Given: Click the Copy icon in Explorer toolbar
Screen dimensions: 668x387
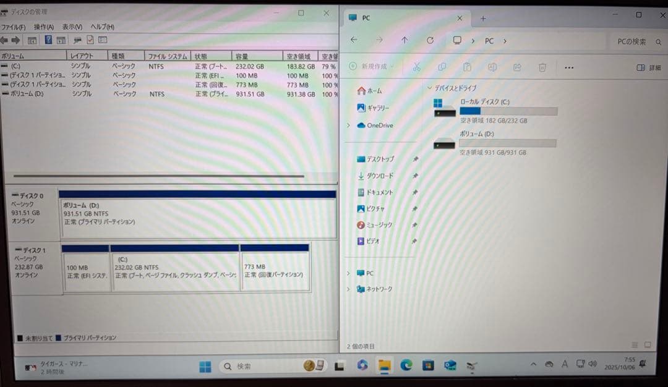Looking at the screenshot, I should click(442, 67).
